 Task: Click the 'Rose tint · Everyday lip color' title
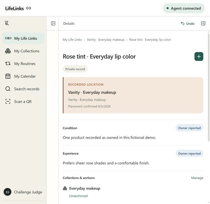99,57
